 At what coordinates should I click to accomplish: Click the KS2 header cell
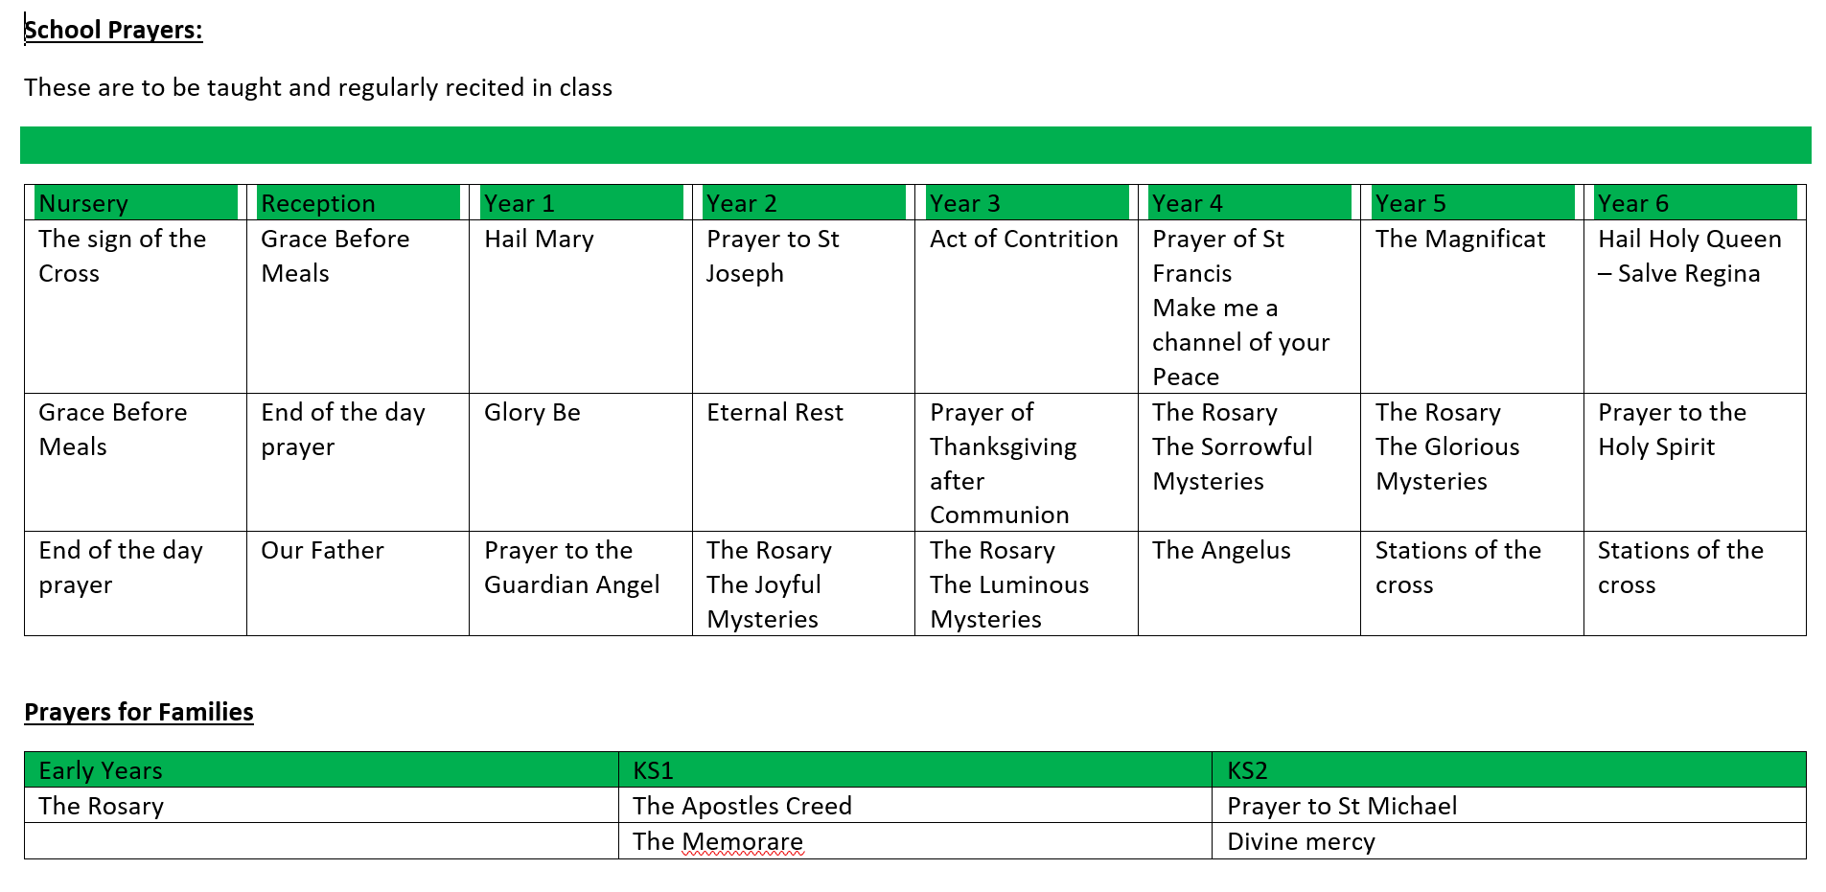click(1509, 770)
